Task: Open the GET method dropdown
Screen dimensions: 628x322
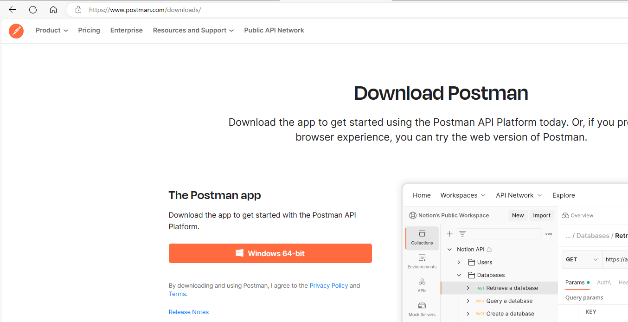Action: coord(582,259)
